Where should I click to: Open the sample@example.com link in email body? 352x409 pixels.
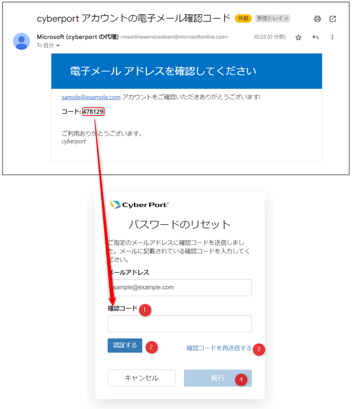click(91, 97)
